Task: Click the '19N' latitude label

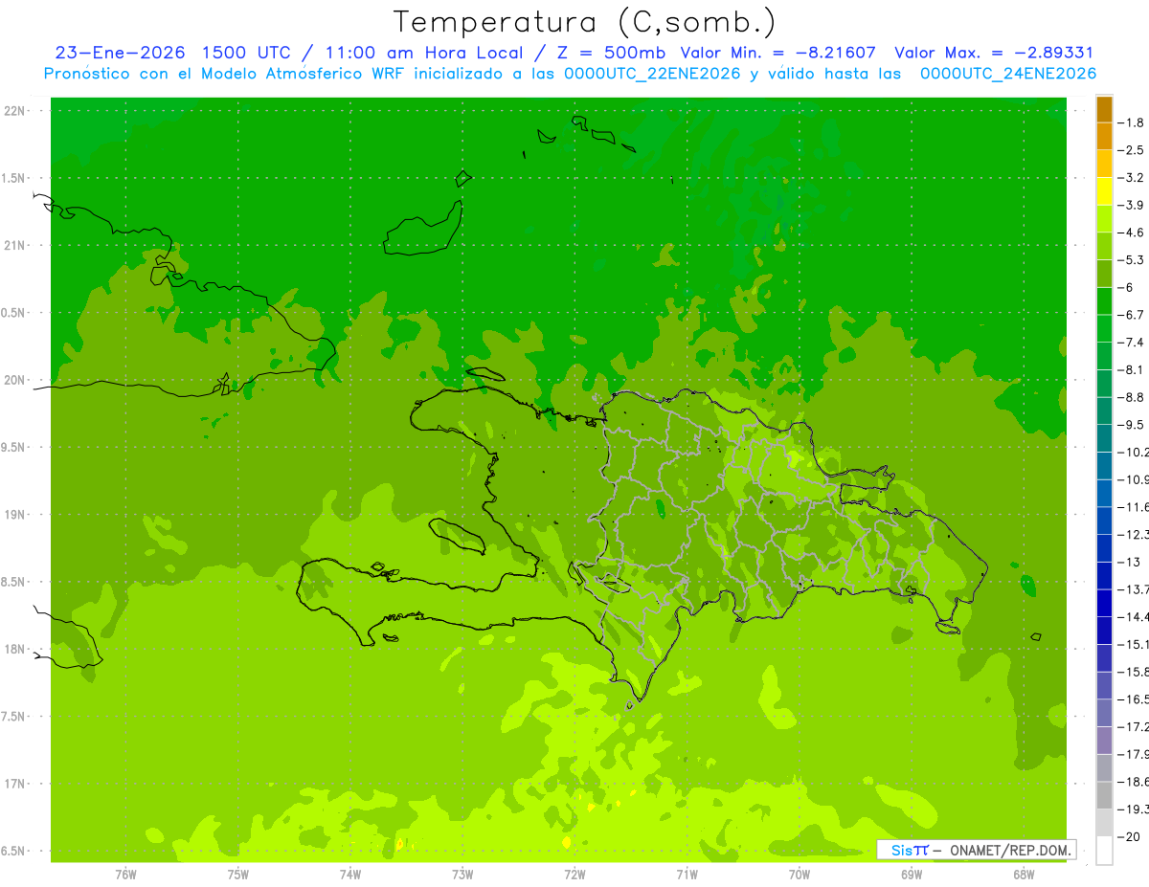Action: [x=15, y=515]
